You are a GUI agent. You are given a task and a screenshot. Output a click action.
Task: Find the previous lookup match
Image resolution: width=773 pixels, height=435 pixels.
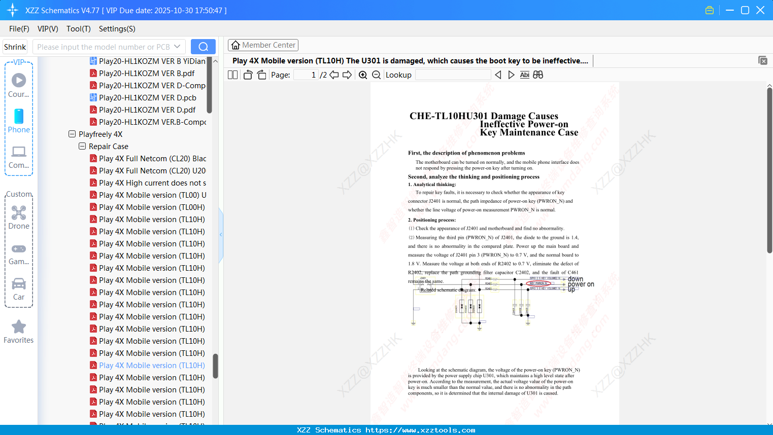pyautogui.click(x=498, y=75)
